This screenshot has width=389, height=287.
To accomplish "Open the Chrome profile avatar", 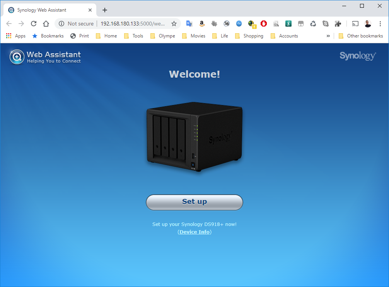I will [x=368, y=24].
